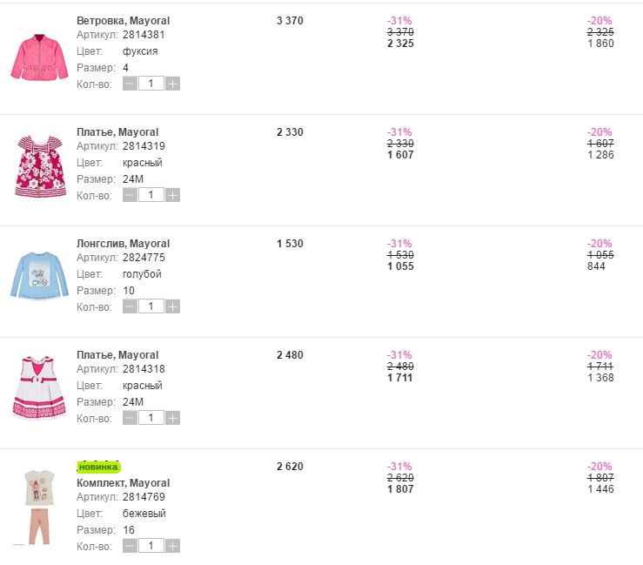Viewport: 643px width, 565px height.
Task: Click the green новинка badge
Action: [98, 467]
